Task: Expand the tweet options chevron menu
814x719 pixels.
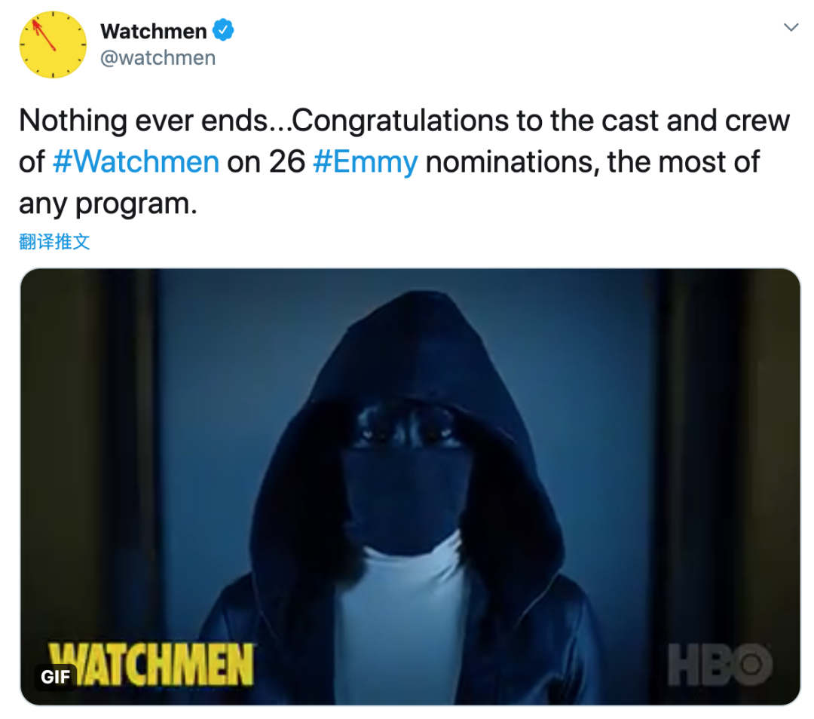Action: [x=791, y=27]
